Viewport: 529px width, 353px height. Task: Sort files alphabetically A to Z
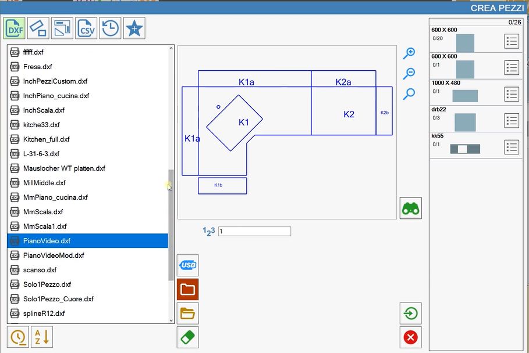click(42, 337)
